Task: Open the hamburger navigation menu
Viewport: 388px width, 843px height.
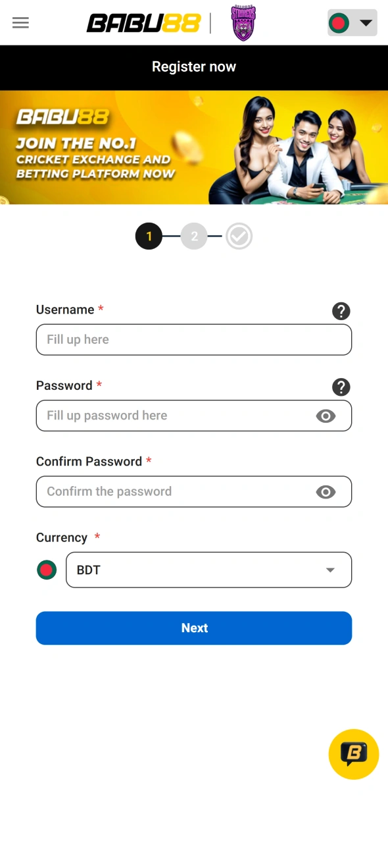Action: (20, 22)
